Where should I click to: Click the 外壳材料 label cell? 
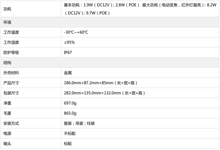click(x=11, y=73)
